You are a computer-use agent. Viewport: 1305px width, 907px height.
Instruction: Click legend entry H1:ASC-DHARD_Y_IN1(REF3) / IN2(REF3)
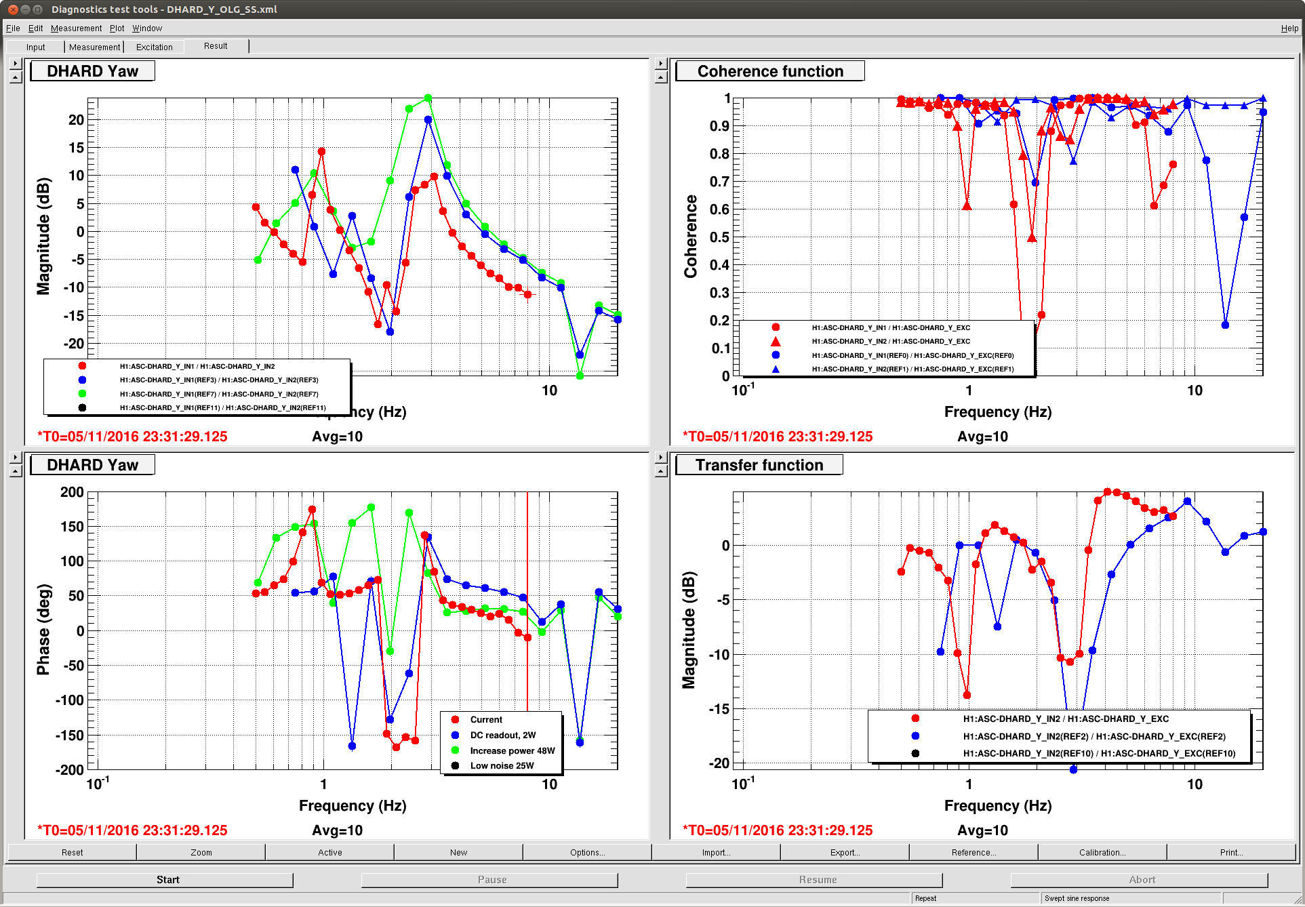[219, 380]
